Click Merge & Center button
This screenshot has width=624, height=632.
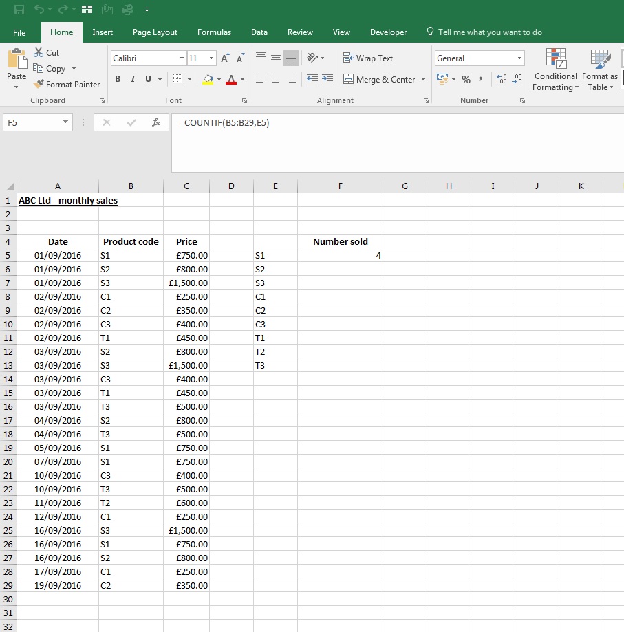[x=379, y=79]
